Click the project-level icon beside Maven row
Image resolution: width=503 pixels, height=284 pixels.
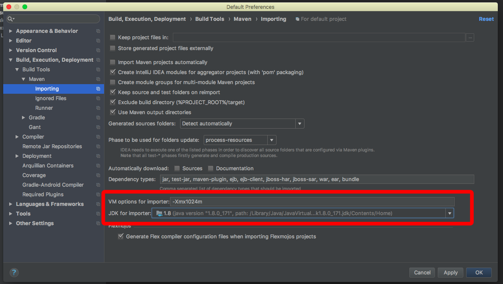(98, 79)
